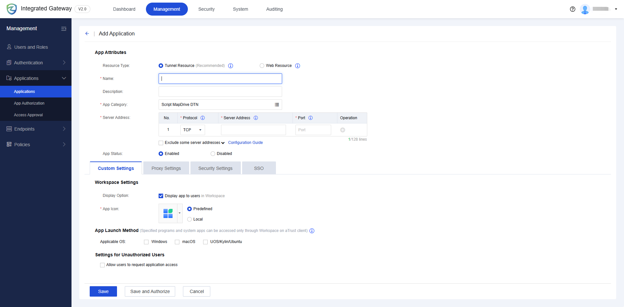Open the Endpoints sidebar icon

[9, 129]
